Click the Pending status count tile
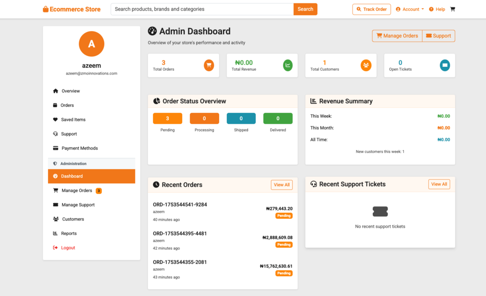Screen dimensions: 486x296 tap(167, 118)
